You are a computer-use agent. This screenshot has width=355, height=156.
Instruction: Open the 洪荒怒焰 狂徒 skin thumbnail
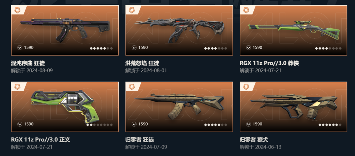click(x=179, y=30)
